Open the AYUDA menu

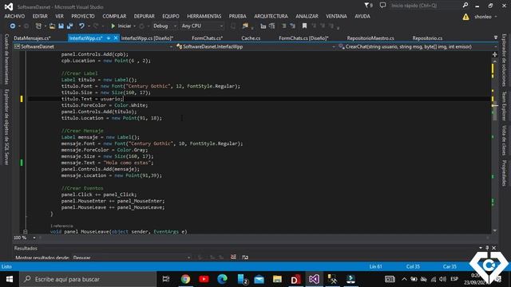coord(362,16)
